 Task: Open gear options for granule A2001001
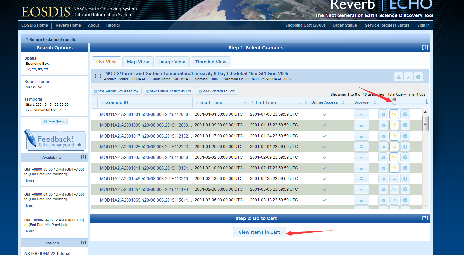(x=383, y=114)
